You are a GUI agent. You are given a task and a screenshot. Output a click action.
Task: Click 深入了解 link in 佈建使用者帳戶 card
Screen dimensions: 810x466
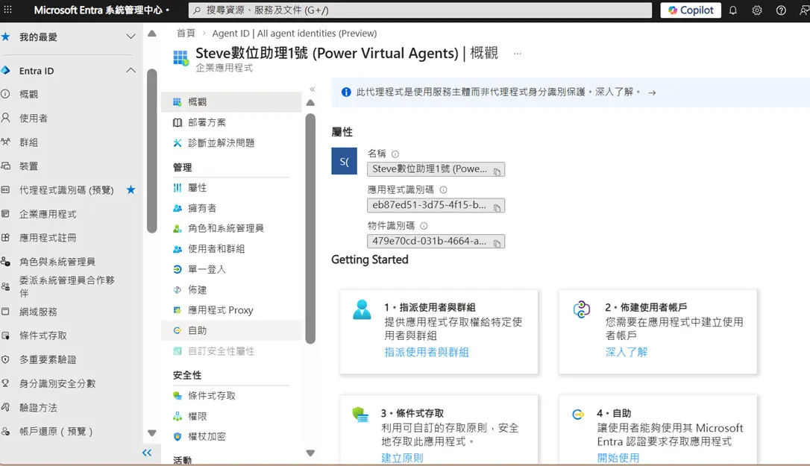[x=626, y=352]
